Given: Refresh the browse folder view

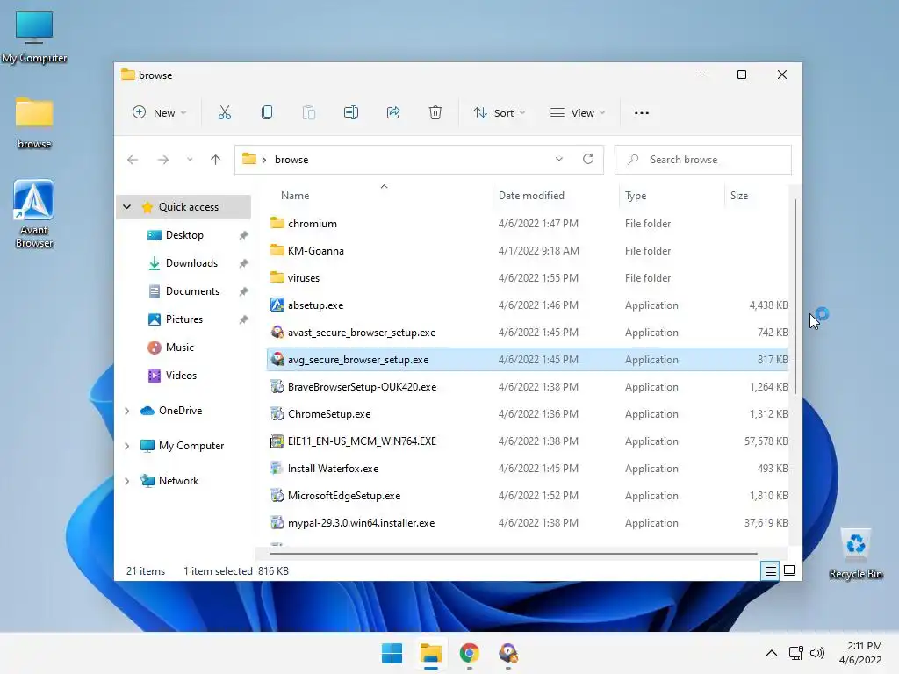Looking at the screenshot, I should (588, 160).
